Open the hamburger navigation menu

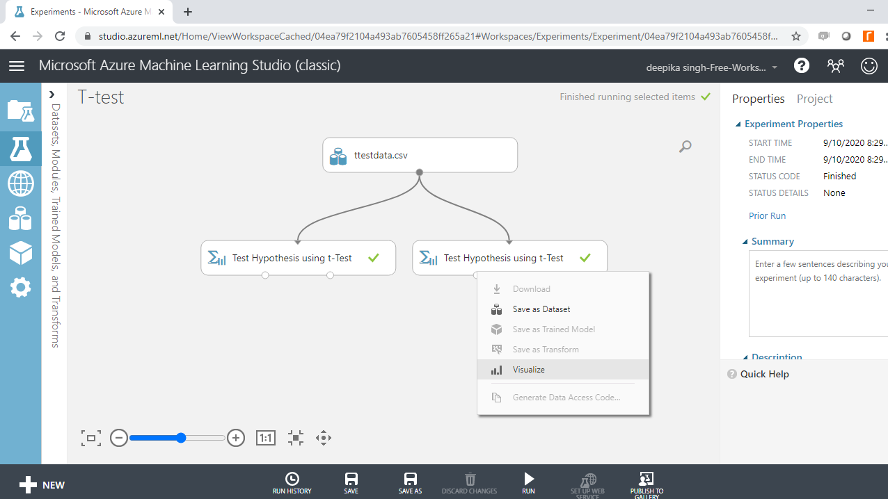[17, 66]
